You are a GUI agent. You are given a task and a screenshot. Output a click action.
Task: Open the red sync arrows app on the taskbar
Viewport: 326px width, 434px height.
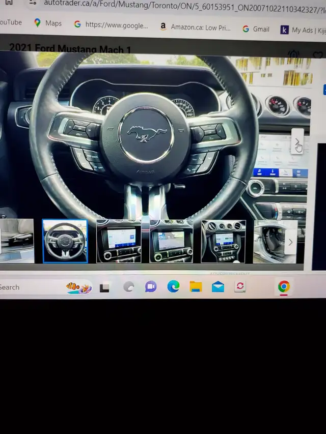(x=240, y=286)
